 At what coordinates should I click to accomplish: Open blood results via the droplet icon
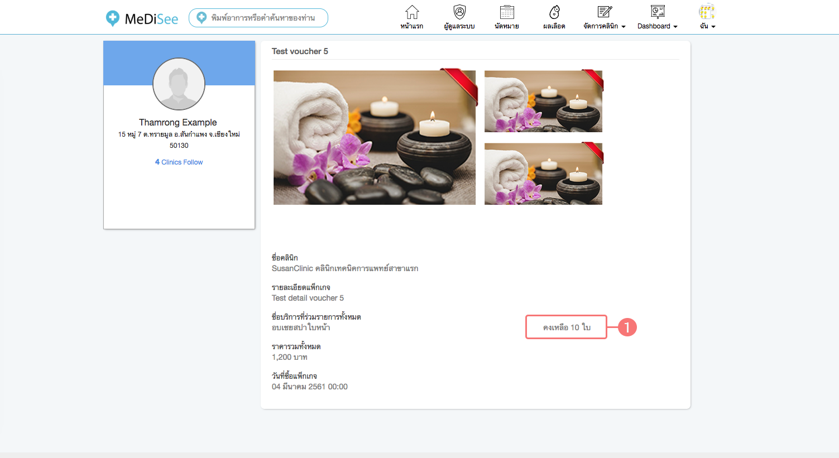(x=554, y=12)
